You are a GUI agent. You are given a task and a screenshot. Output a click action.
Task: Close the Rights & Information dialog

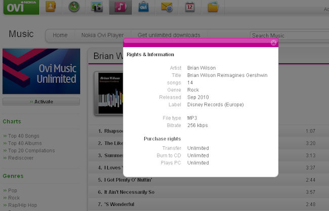tap(273, 43)
